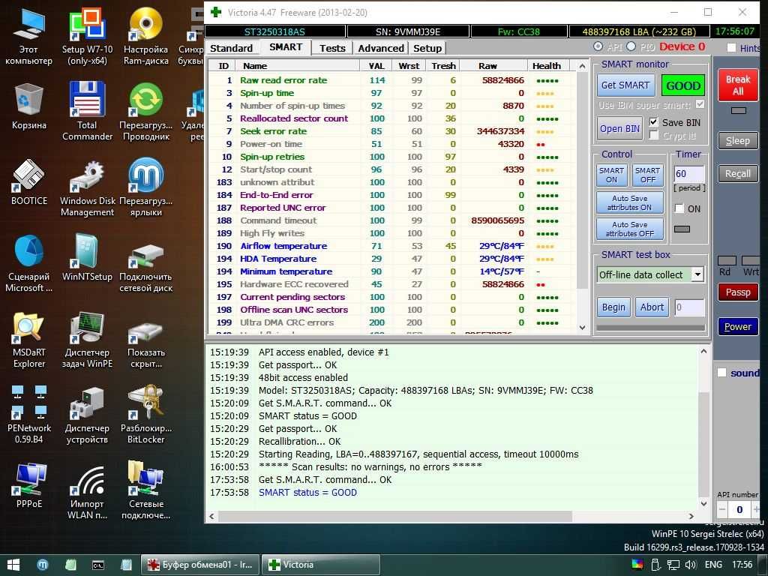Sort by the Name column header

pyautogui.click(x=298, y=66)
